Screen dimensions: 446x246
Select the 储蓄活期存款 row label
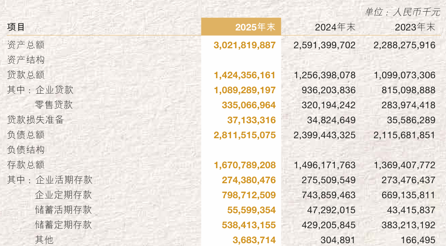pyautogui.click(x=63, y=210)
